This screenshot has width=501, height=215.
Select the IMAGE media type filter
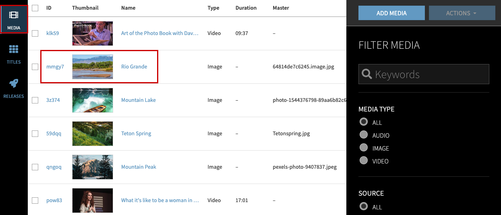[x=364, y=147]
